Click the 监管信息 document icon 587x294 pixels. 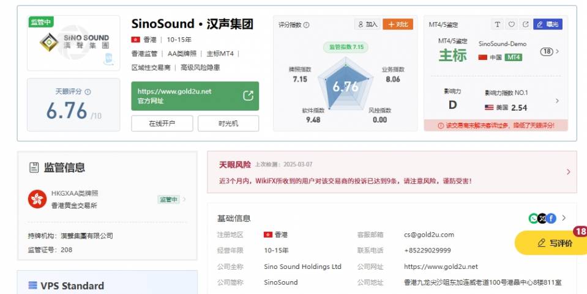[34, 167]
